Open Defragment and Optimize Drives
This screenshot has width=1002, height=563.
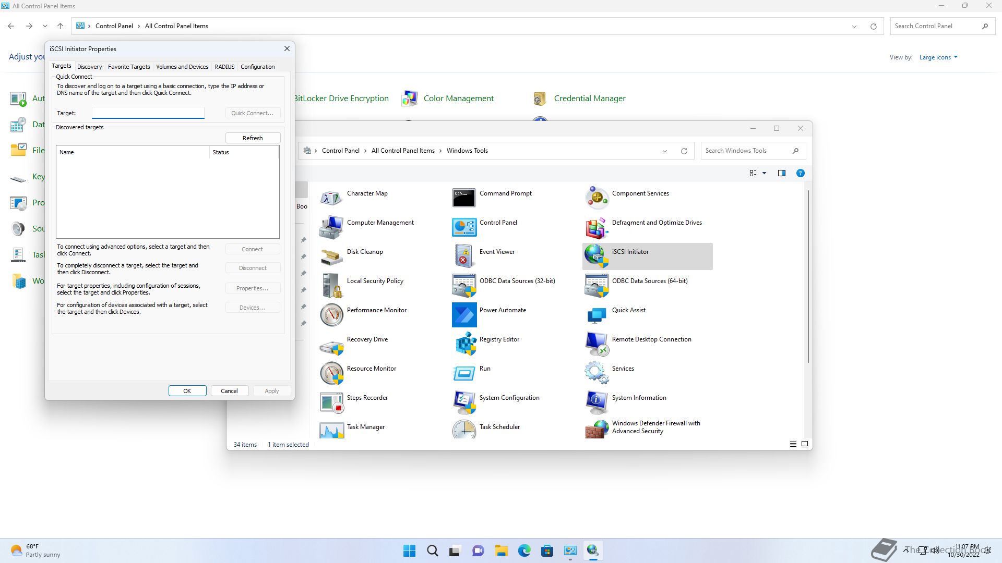(596, 227)
